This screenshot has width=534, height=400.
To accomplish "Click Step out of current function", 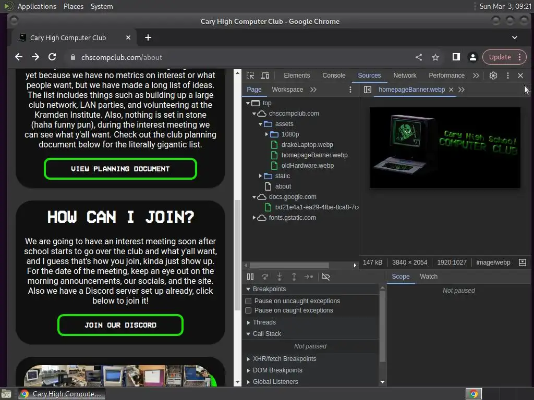I will tap(294, 277).
